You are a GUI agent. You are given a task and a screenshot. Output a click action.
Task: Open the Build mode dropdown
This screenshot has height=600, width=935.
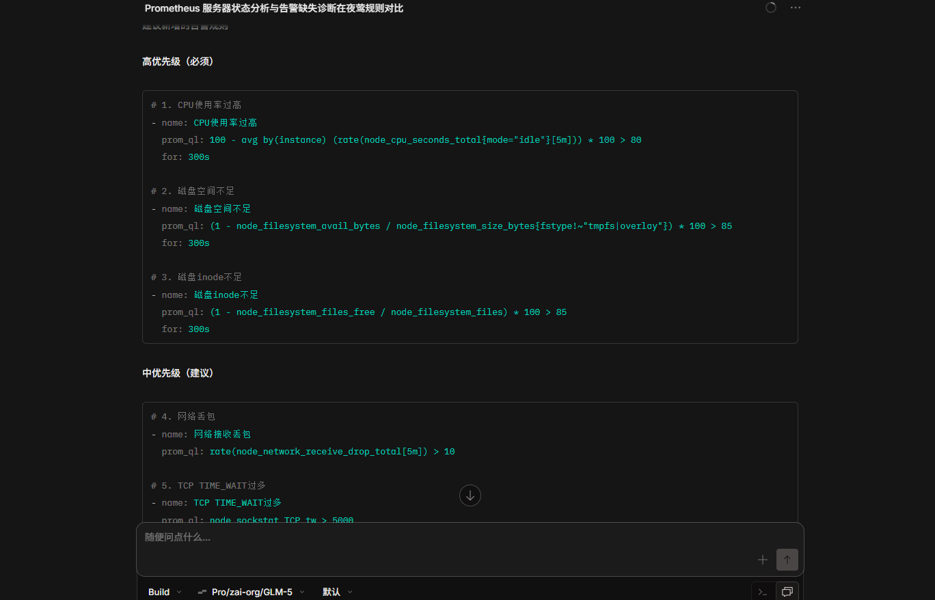pos(165,592)
